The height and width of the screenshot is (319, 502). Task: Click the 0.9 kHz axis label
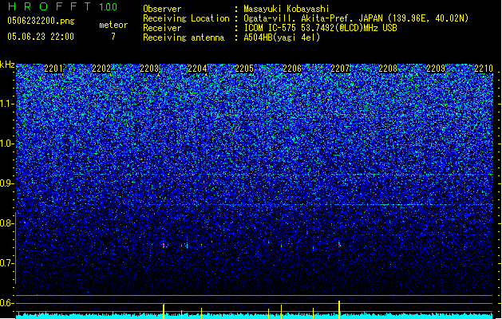[x=7, y=183]
